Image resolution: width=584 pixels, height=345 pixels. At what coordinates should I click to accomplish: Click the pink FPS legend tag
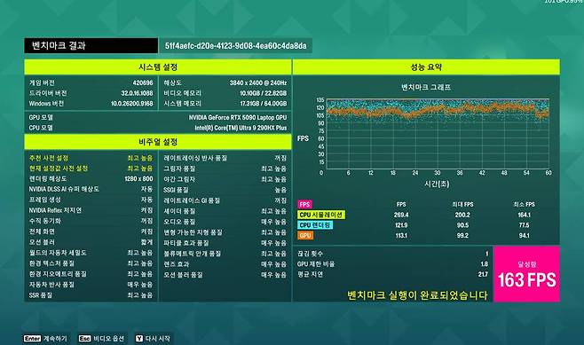pyautogui.click(x=304, y=204)
